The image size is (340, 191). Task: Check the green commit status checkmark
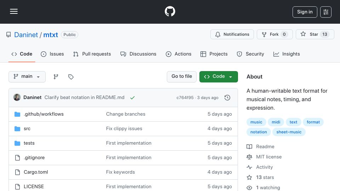[x=132, y=98]
